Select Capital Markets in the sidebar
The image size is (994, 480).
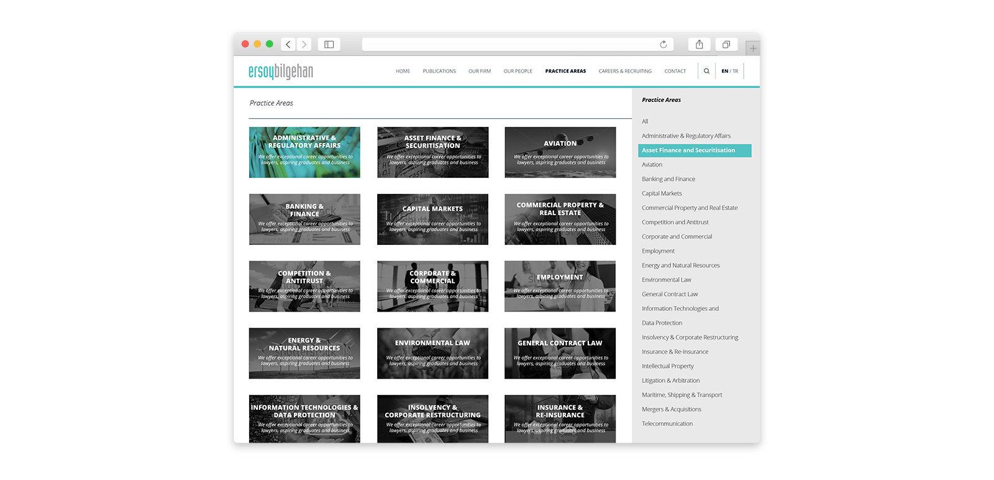click(x=662, y=193)
